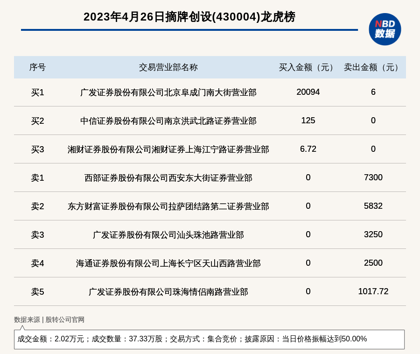Select the 买1 row label
This screenshot has height=354, width=420.
click(37, 92)
